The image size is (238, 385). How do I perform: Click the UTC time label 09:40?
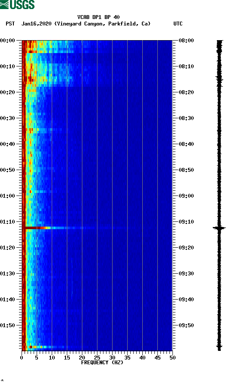pos(186,300)
